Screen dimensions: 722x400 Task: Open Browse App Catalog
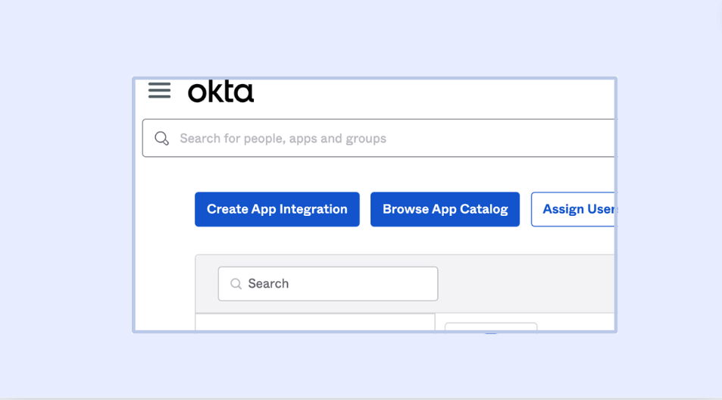click(x=445, y=209)
